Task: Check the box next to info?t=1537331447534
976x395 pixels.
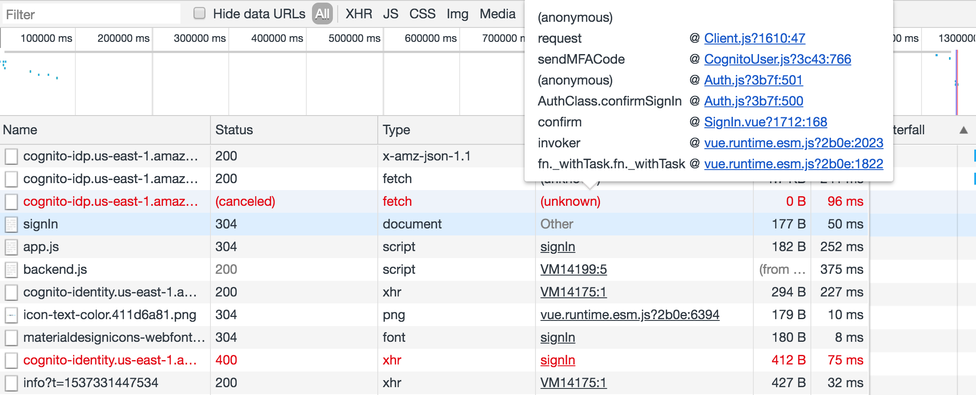Action: tap(10, 382)
